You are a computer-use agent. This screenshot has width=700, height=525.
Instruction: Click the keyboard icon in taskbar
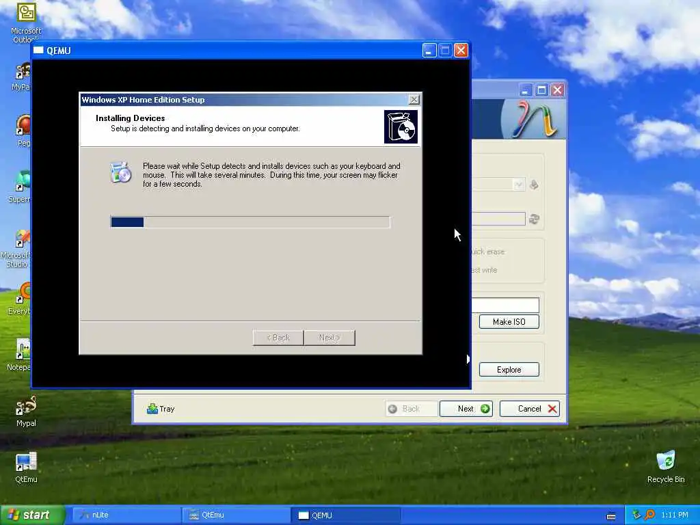coord(611,516)
